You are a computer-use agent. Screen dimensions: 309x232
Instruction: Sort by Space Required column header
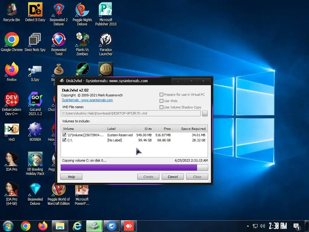pos(190,129)
